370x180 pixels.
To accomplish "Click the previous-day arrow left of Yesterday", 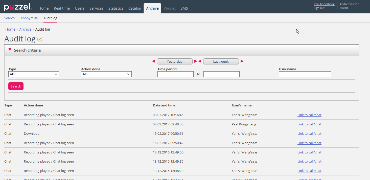I will pyautogui.click(x=153, y=61).
